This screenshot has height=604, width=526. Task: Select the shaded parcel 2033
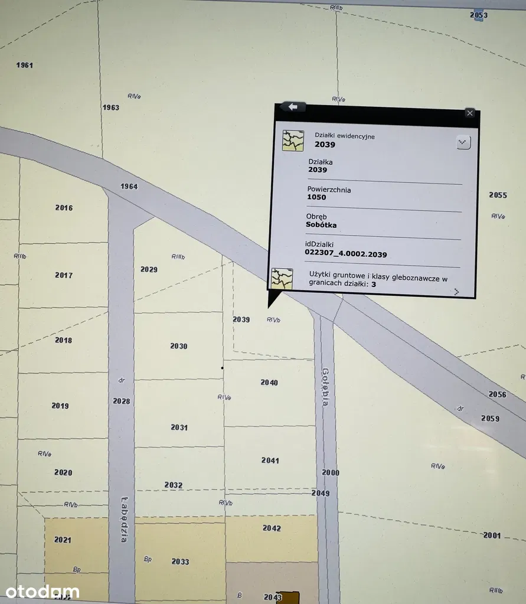coord(180,561)
